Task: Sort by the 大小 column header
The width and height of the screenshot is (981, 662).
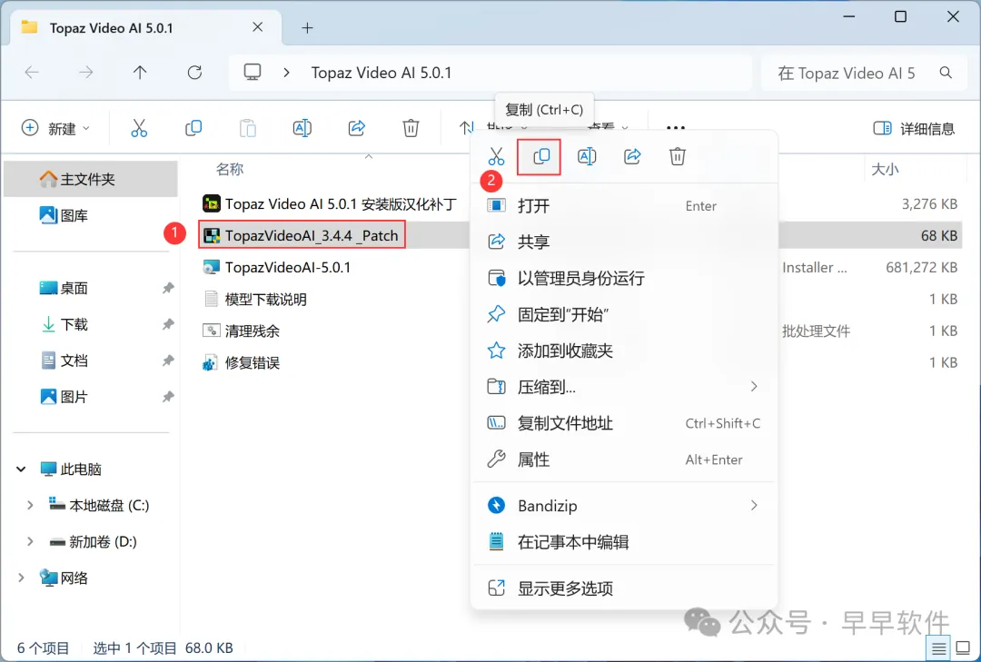Action: tap(885, 169)
